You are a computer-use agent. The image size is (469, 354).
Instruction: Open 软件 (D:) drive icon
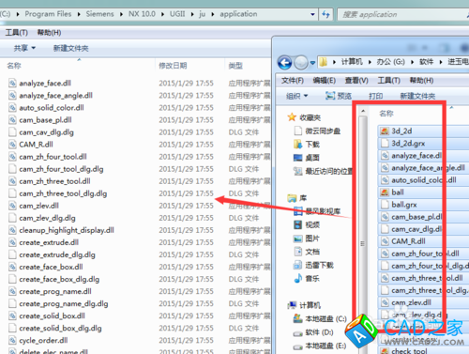coord(297,333)
